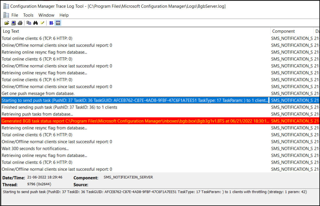Screen dimensions: 320x206
Task: Pause log monitoring with the pause icon
Action: click(51, 23)
